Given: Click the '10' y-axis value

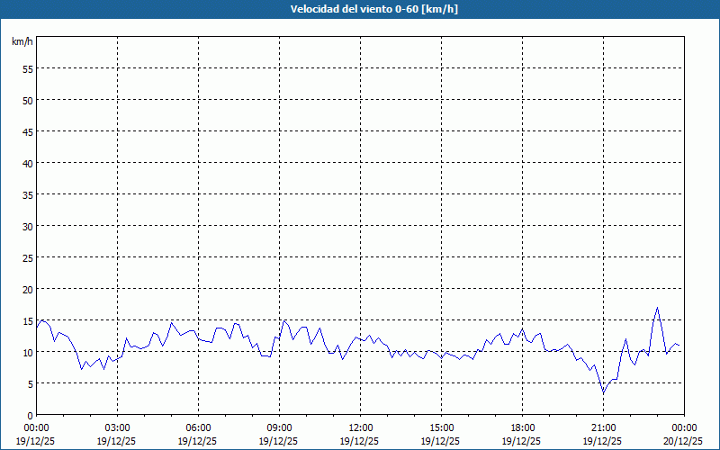Looking at the screenshot, I should [28, 353].
